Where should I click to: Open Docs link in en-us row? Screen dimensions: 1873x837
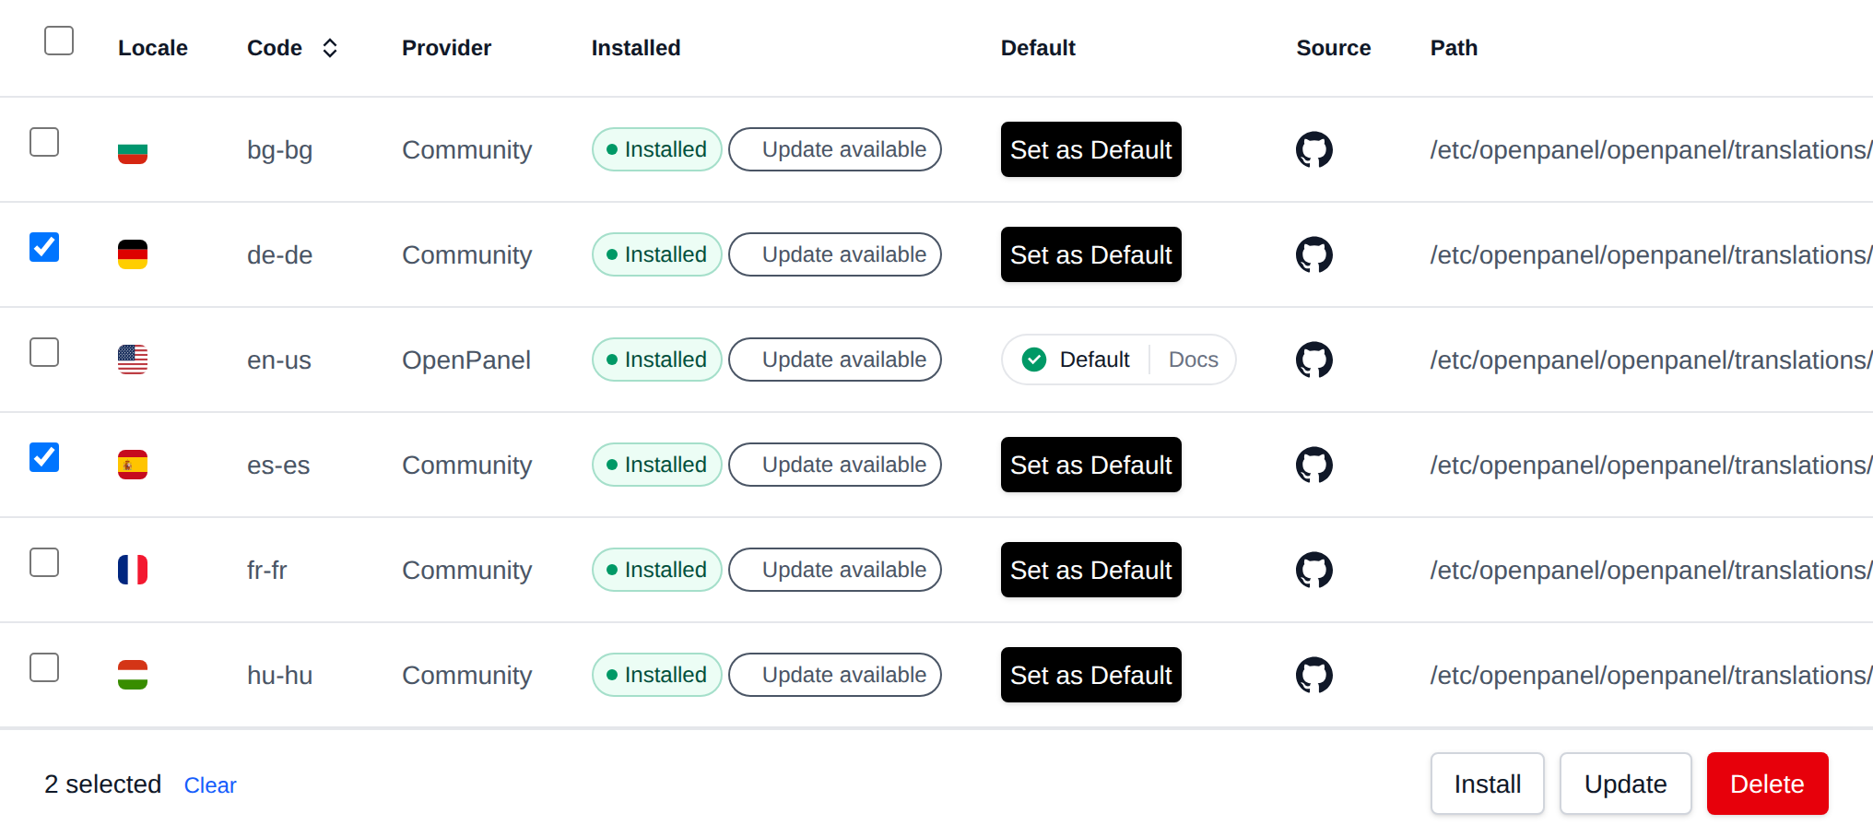tap(1193, 360)
